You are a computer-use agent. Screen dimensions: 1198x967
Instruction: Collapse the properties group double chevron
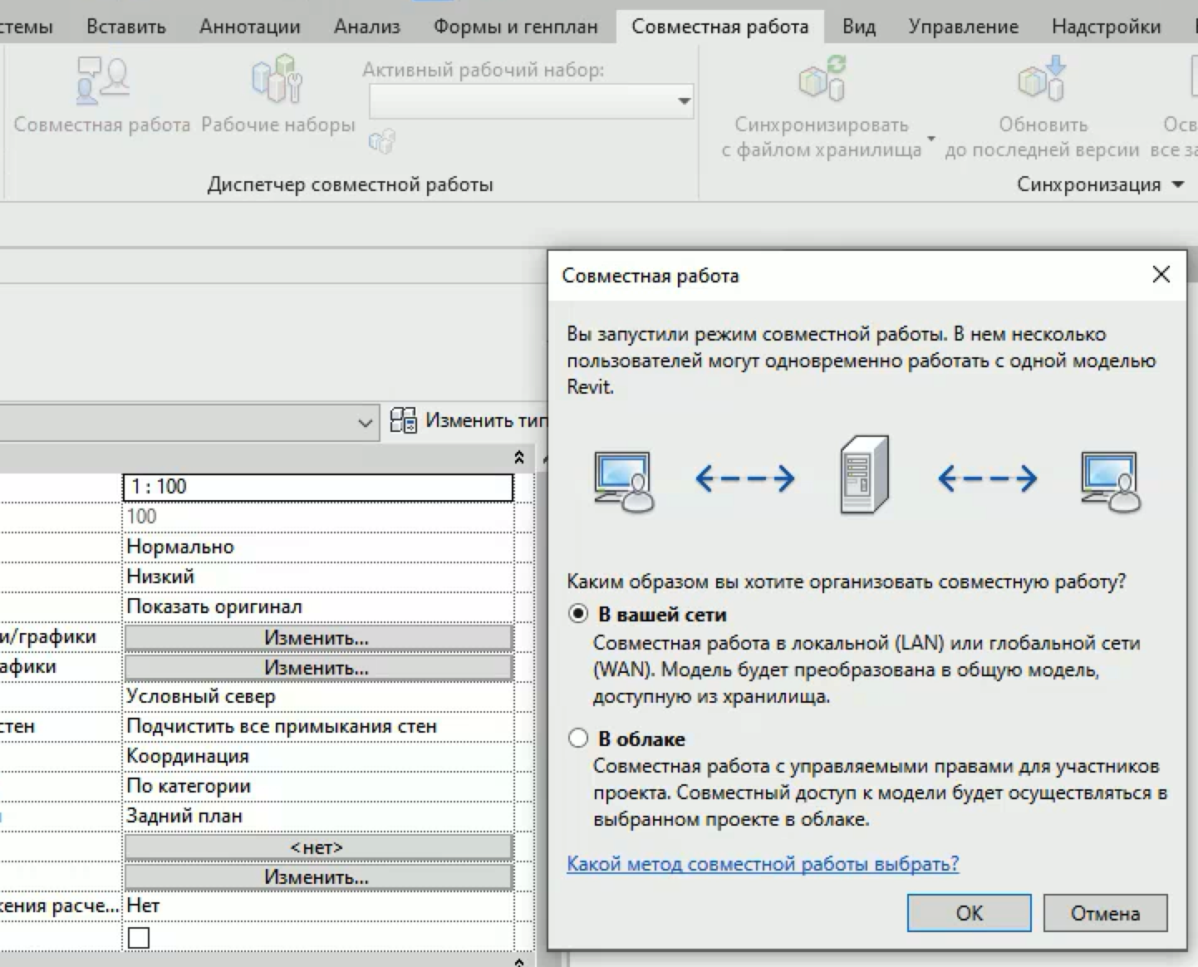tap(519, 458)
